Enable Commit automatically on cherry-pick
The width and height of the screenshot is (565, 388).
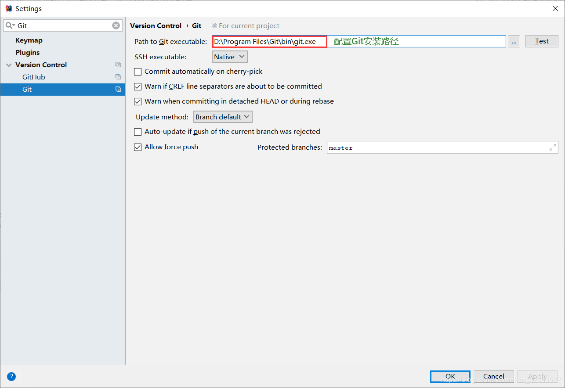click(x=138, y=72)
